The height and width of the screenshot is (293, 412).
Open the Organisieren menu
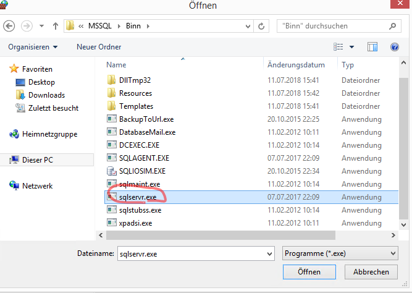coord(33,47)
